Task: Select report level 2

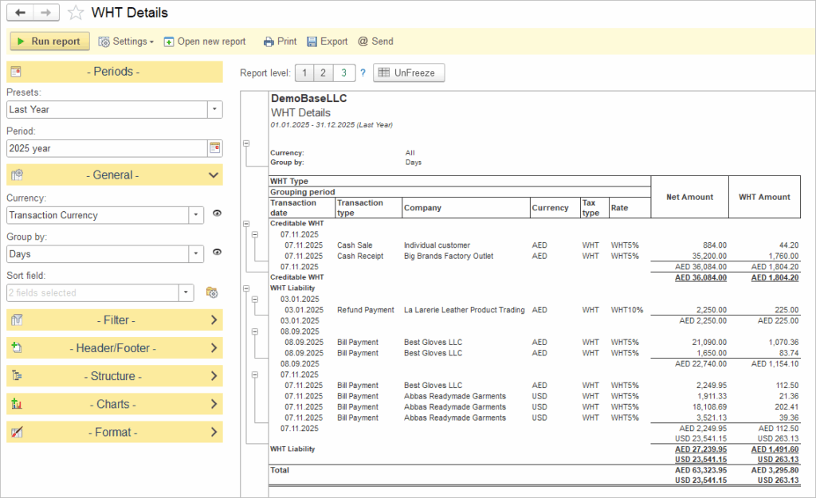Action: point(323,73)
